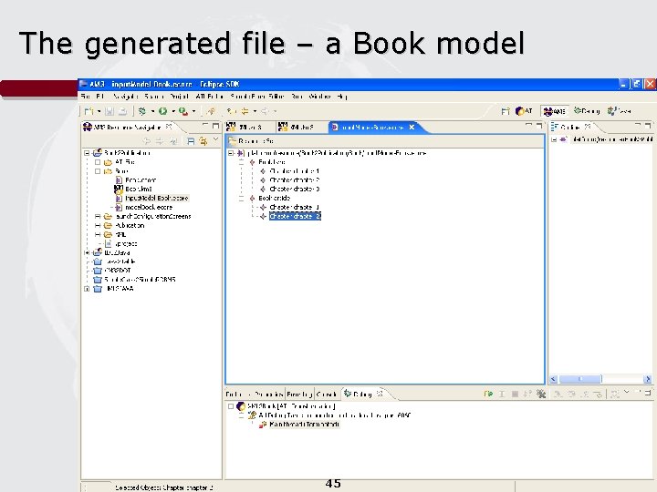
Task: Switch to the Error Log tab
Action: click(x=299, y=395)
